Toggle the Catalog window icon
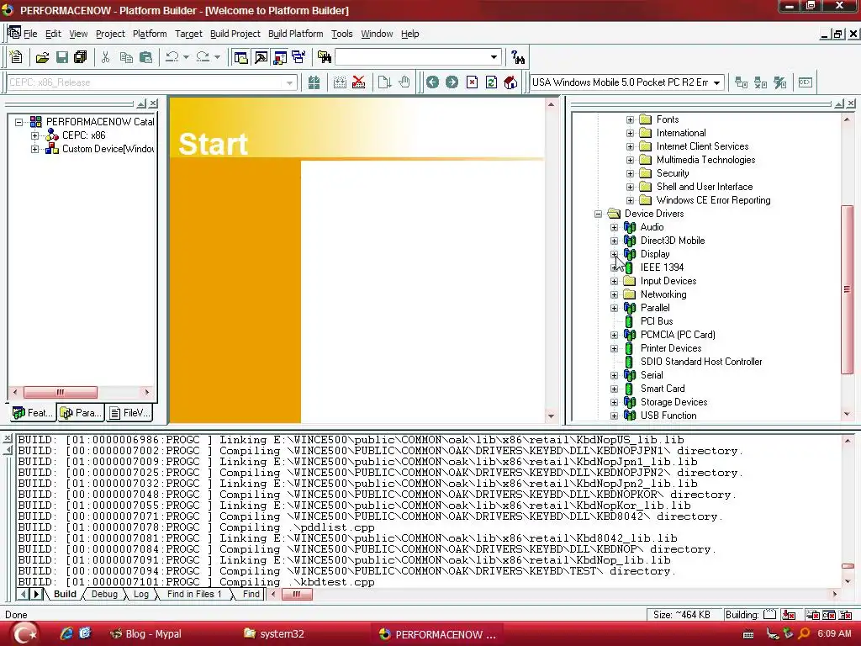 280,57
